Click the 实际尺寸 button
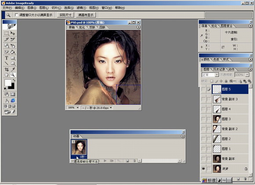This screenshot has height=185, width=255. pyautogui.click(x=66, y=15)
